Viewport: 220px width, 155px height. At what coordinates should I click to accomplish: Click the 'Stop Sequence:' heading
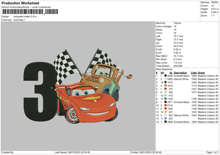click(x=164, y=69)
